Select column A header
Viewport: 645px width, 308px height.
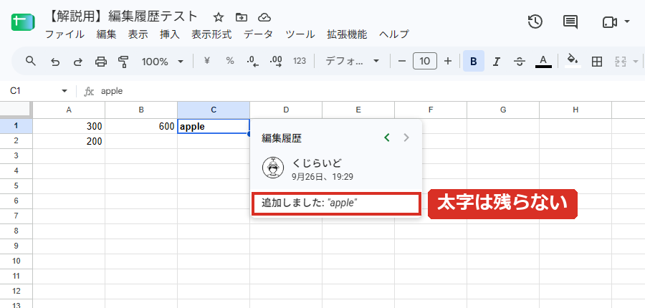pos(69,110)
